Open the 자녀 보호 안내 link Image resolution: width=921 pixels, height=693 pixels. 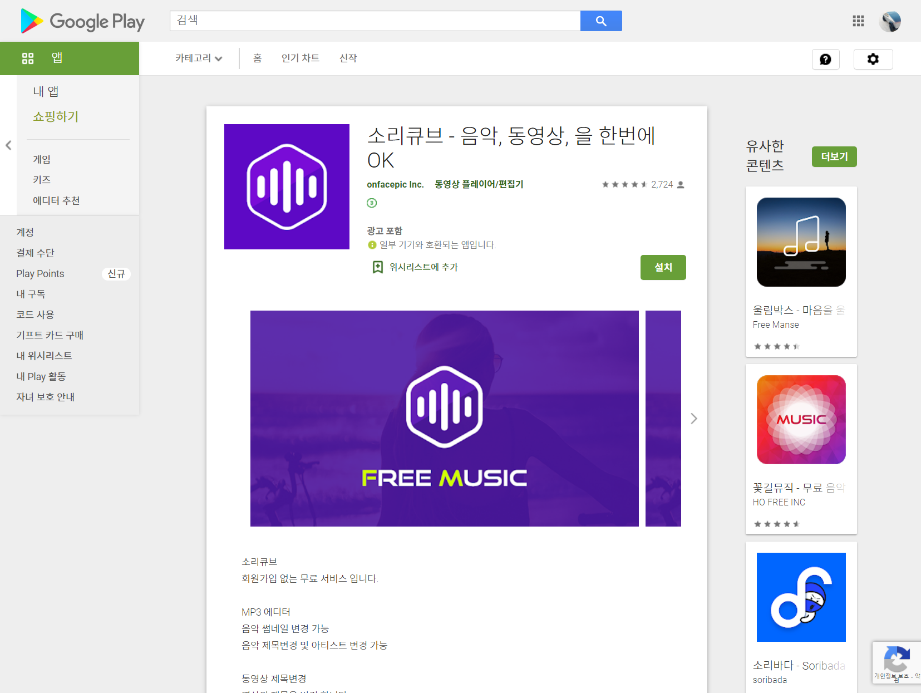pyautogui.click(x=45, y=397)
